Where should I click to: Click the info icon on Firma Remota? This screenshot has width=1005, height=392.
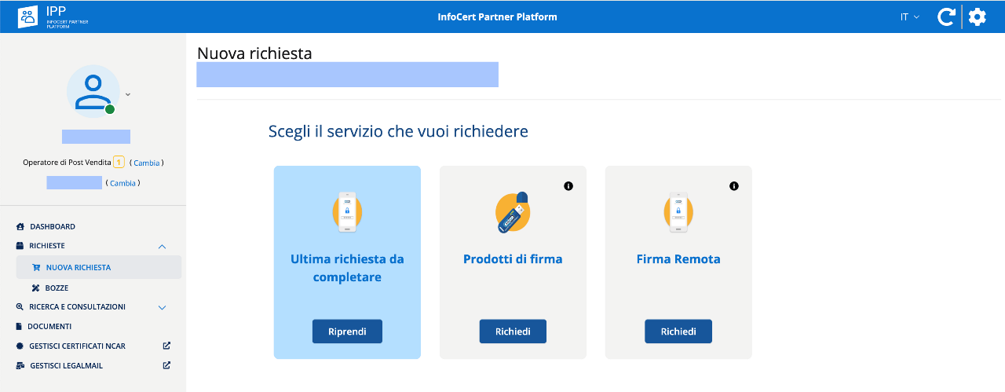pos(734,186)
